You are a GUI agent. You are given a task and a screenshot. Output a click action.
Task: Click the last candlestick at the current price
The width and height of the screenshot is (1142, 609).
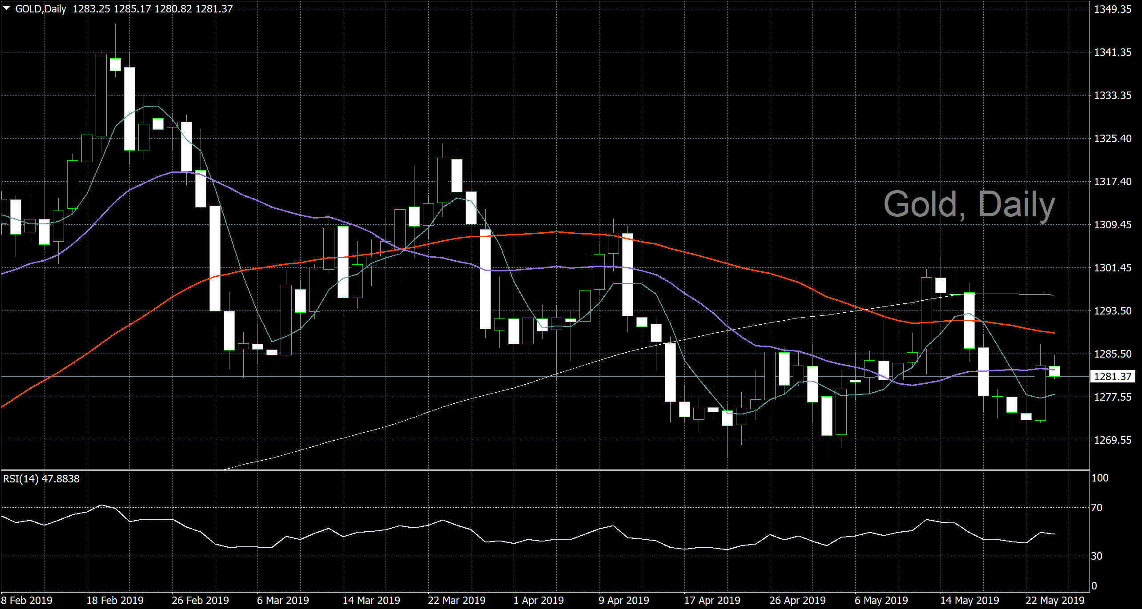tap(1054, 371)
